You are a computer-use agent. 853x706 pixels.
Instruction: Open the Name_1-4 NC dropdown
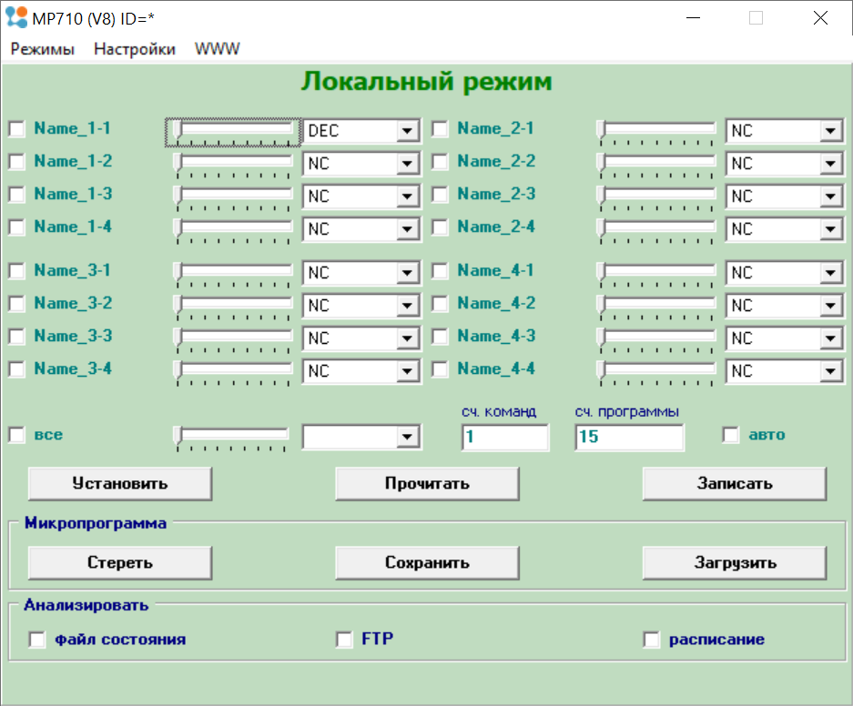pyautogui.click(x=407, y=229)
